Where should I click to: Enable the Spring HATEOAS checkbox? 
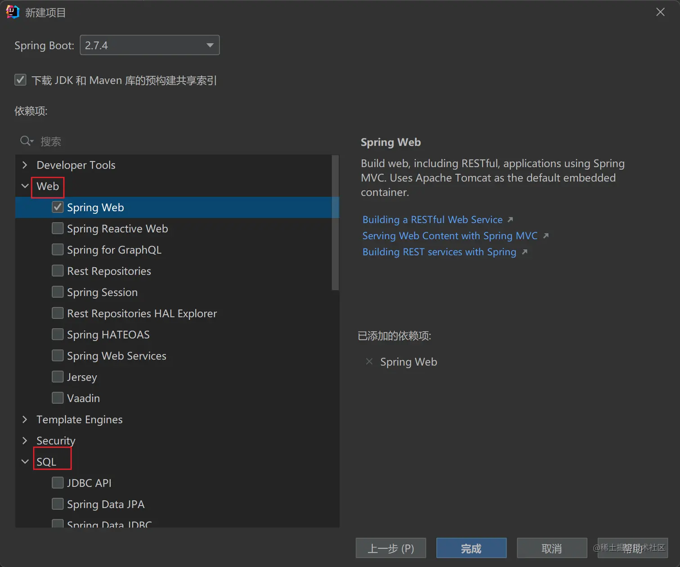58,334
